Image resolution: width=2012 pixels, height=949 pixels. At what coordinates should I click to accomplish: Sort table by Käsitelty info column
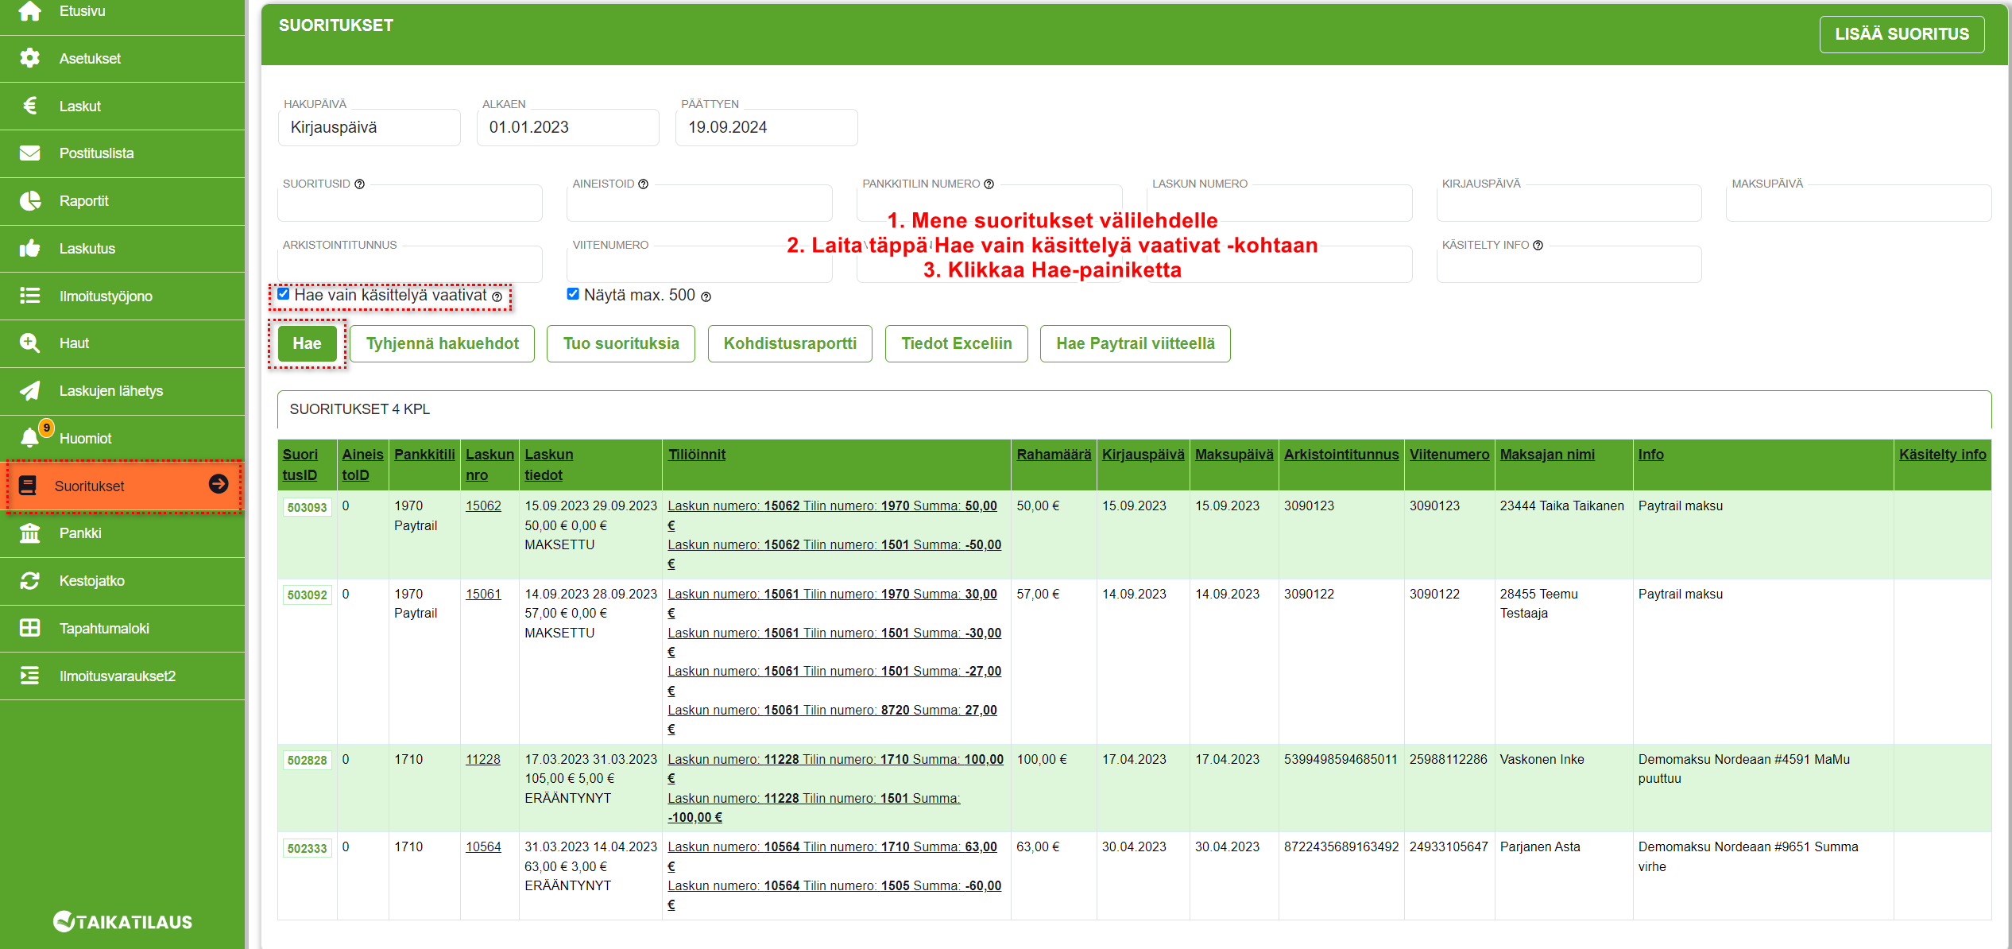[1943, 454]
